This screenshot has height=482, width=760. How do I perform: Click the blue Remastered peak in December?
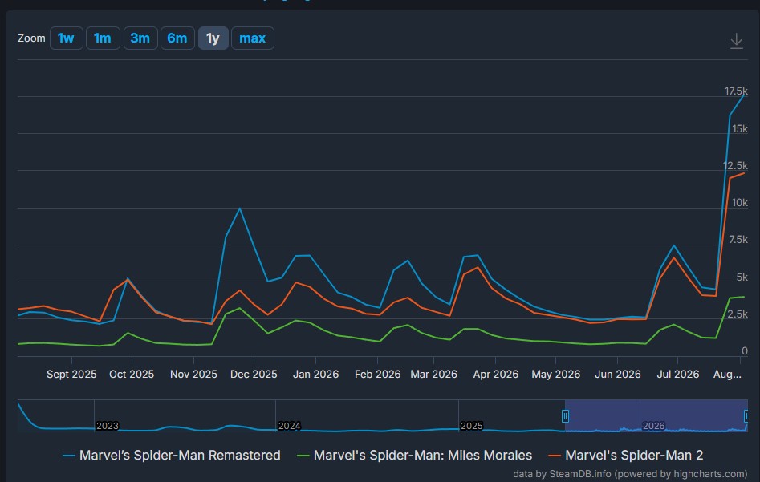239,209
